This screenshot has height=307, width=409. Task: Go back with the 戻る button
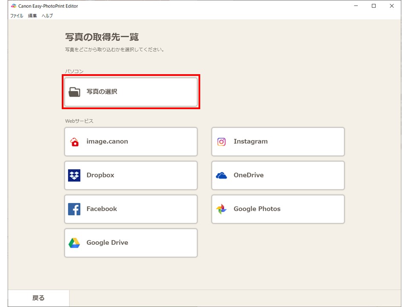pos(39,298)
